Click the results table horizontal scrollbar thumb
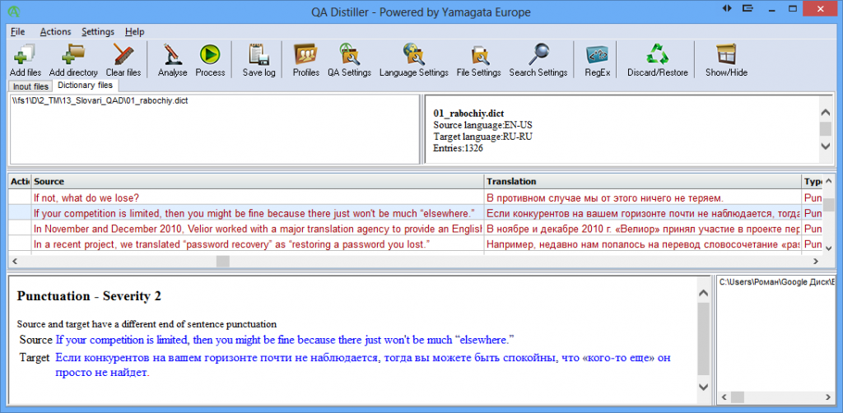Viewport: 843px width, 413px height. (223, 261)
